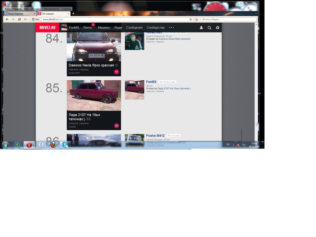
Task: Open the Drive2 settings gear
Action: (218, 28)
